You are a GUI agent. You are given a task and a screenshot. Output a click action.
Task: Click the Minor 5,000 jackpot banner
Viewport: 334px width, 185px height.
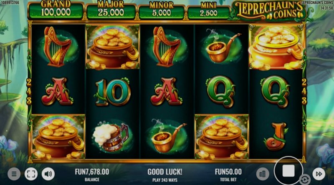pyautogui.click(x=162, y=11)
